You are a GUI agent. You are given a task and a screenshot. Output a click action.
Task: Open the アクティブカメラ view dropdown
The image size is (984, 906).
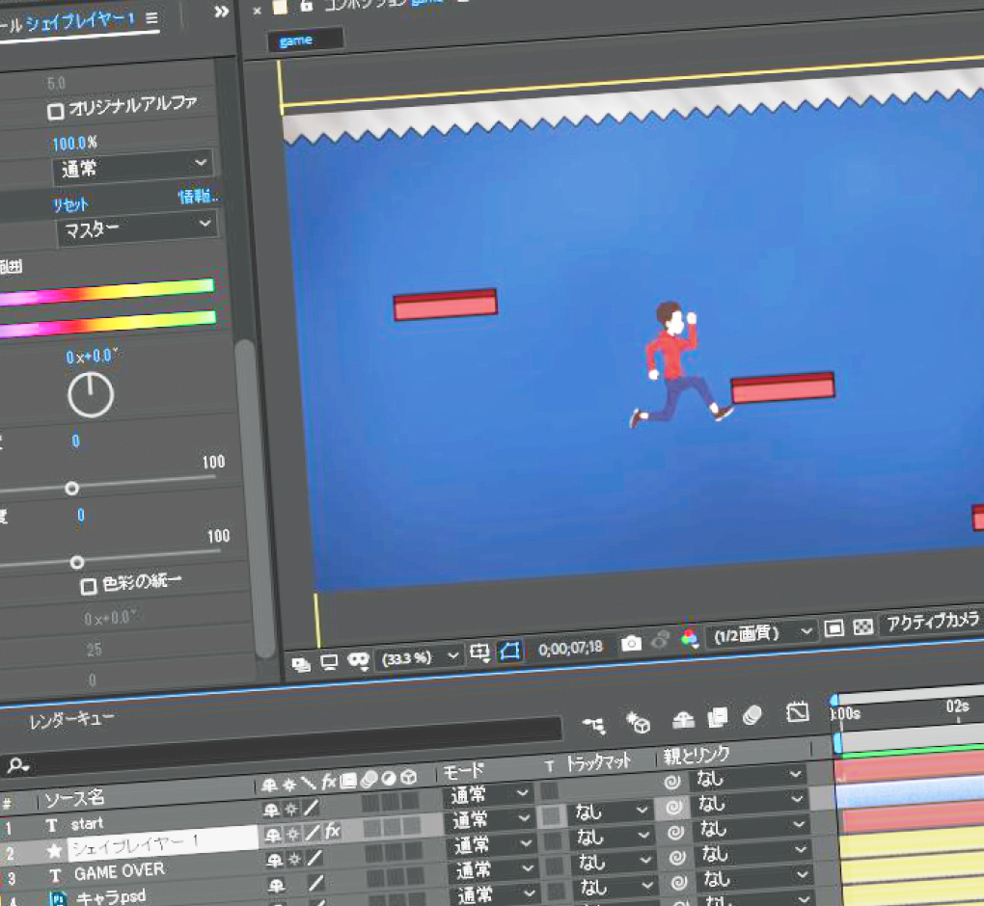(933, 622)
